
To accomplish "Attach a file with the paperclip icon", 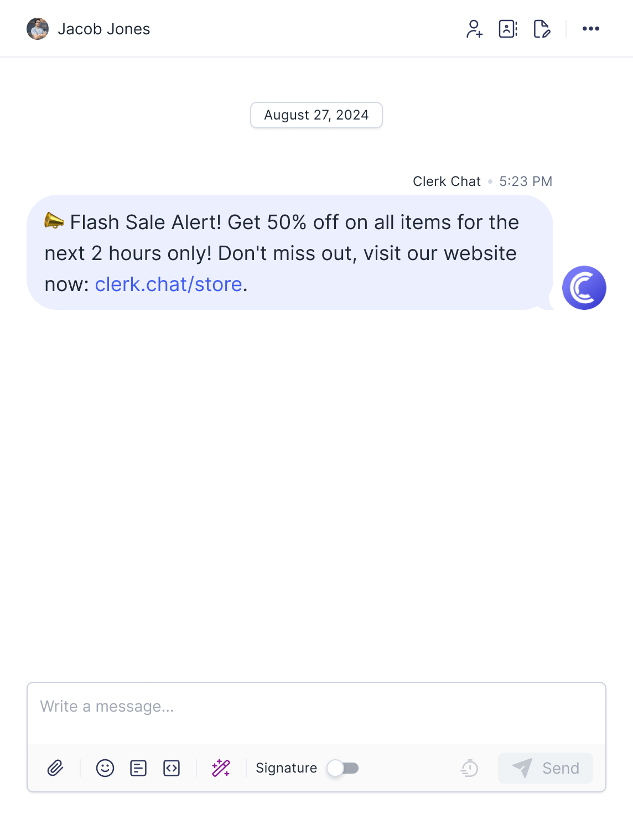I will (x=55, y=768).
